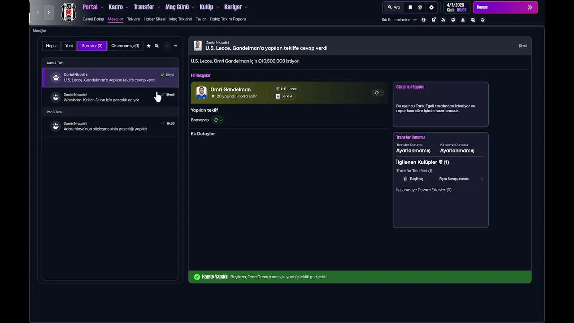Open the Adarabioyo'nun sözleşmesinin message
Image resolution: width=574 pixels, height=323 pixels.
pos(110,126)
